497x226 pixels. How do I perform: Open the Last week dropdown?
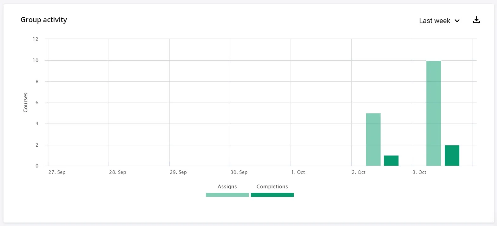click(x=439, y=21)
